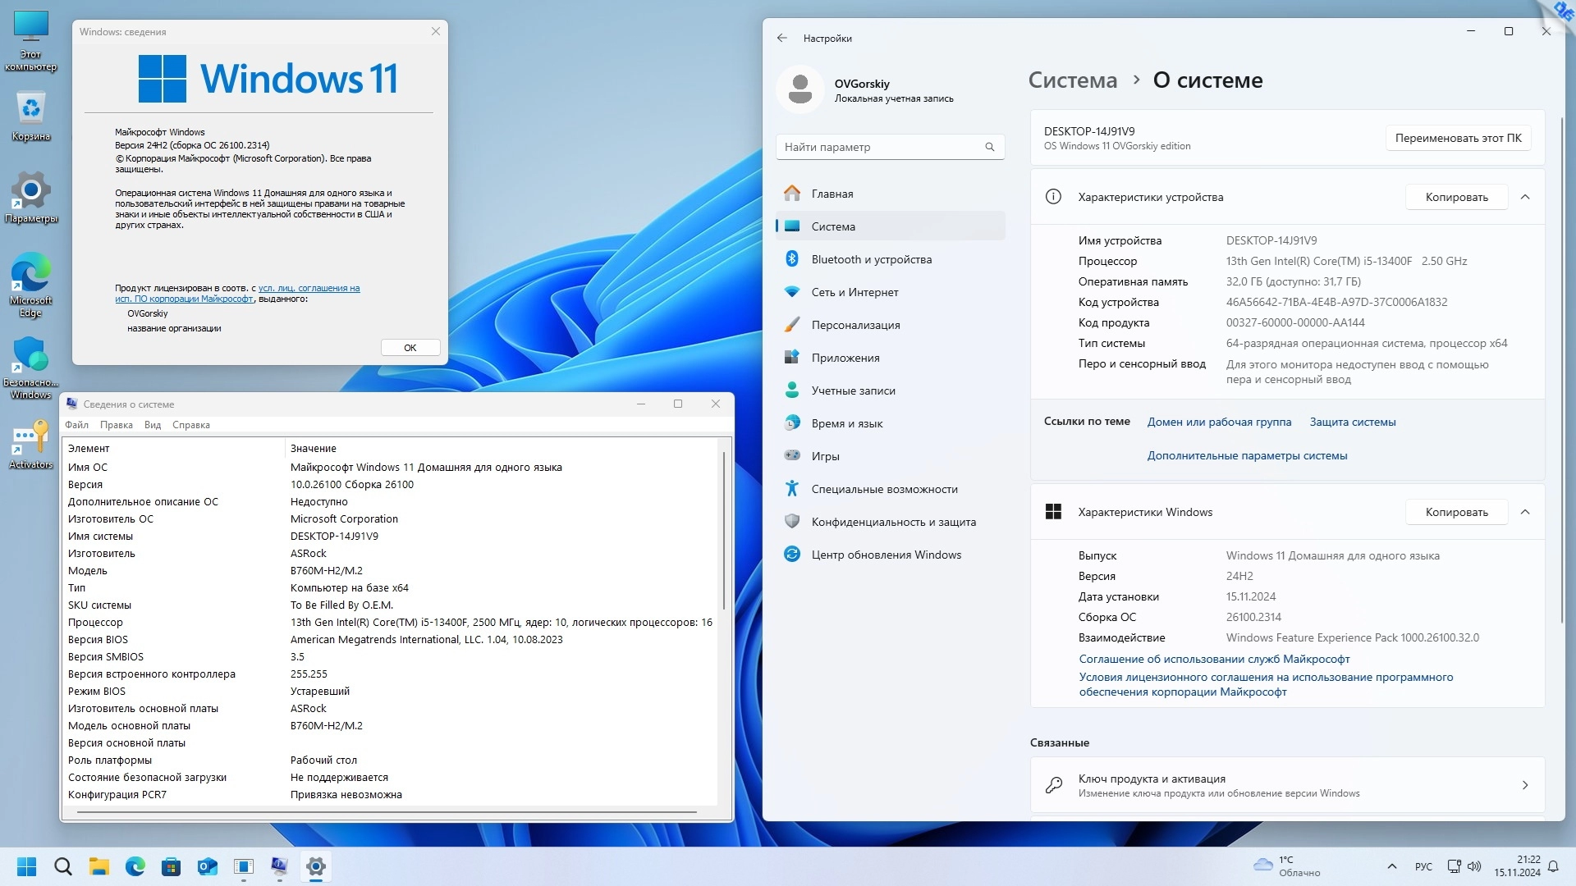Select Специальные возможности in the sidebar
The width and height of the screenshot is (1576, 886).
click(884, 489)
